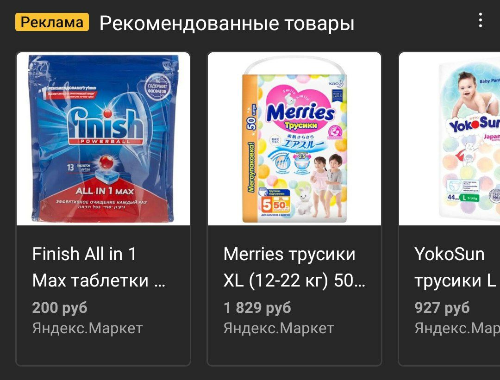The height and width of the screenshot is (380, 500).
Task: Click the Merries logo on the package
Action: pos(300,113)
